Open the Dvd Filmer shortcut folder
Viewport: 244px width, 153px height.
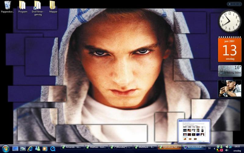[x=38, y=5]
